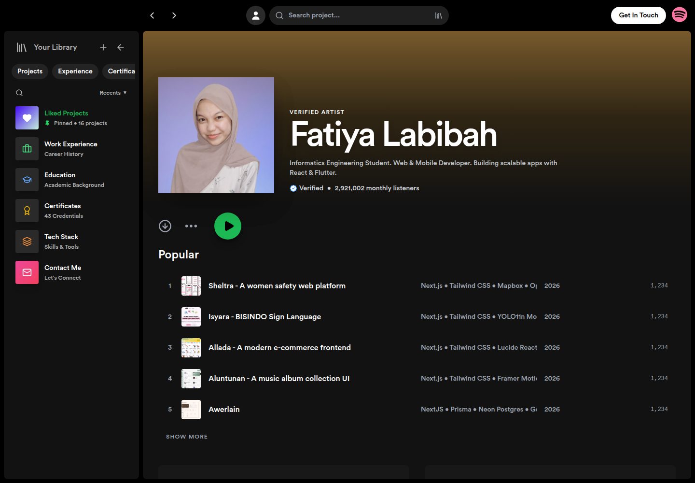
Task: Open the Recents sort dropdown
Action: pyautogui.click(x=113, y=93)
